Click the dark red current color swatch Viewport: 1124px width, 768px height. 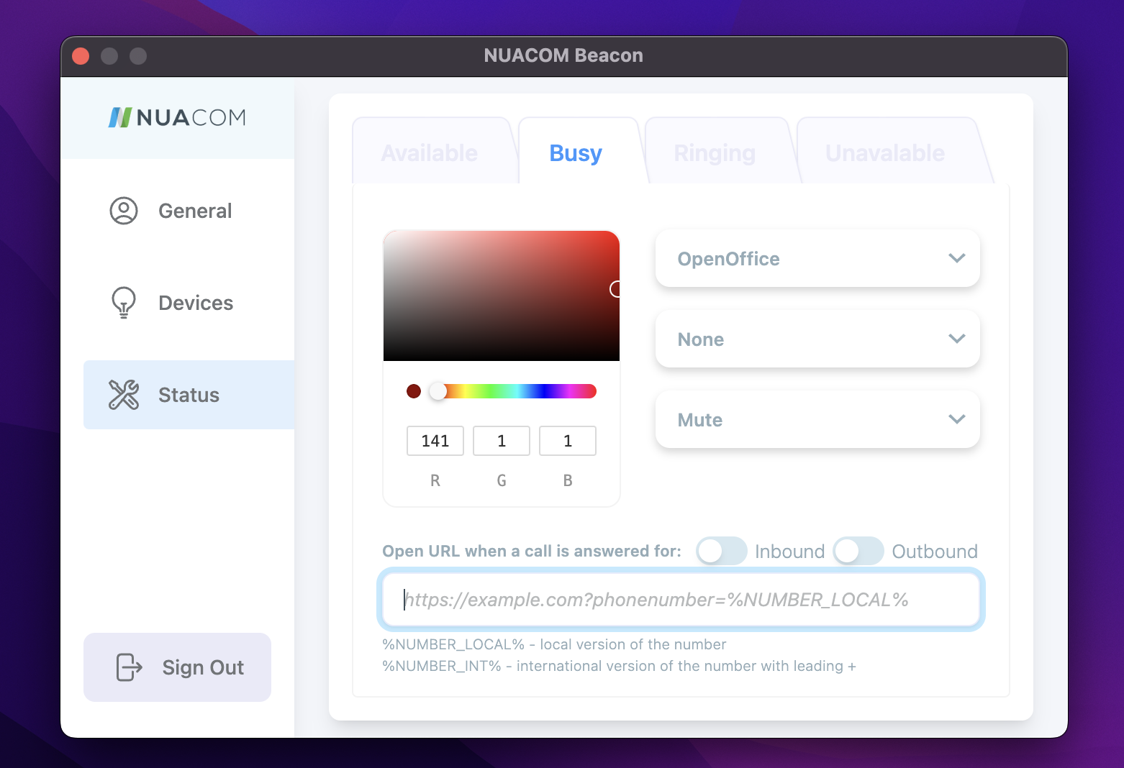(x=414, y=391)
